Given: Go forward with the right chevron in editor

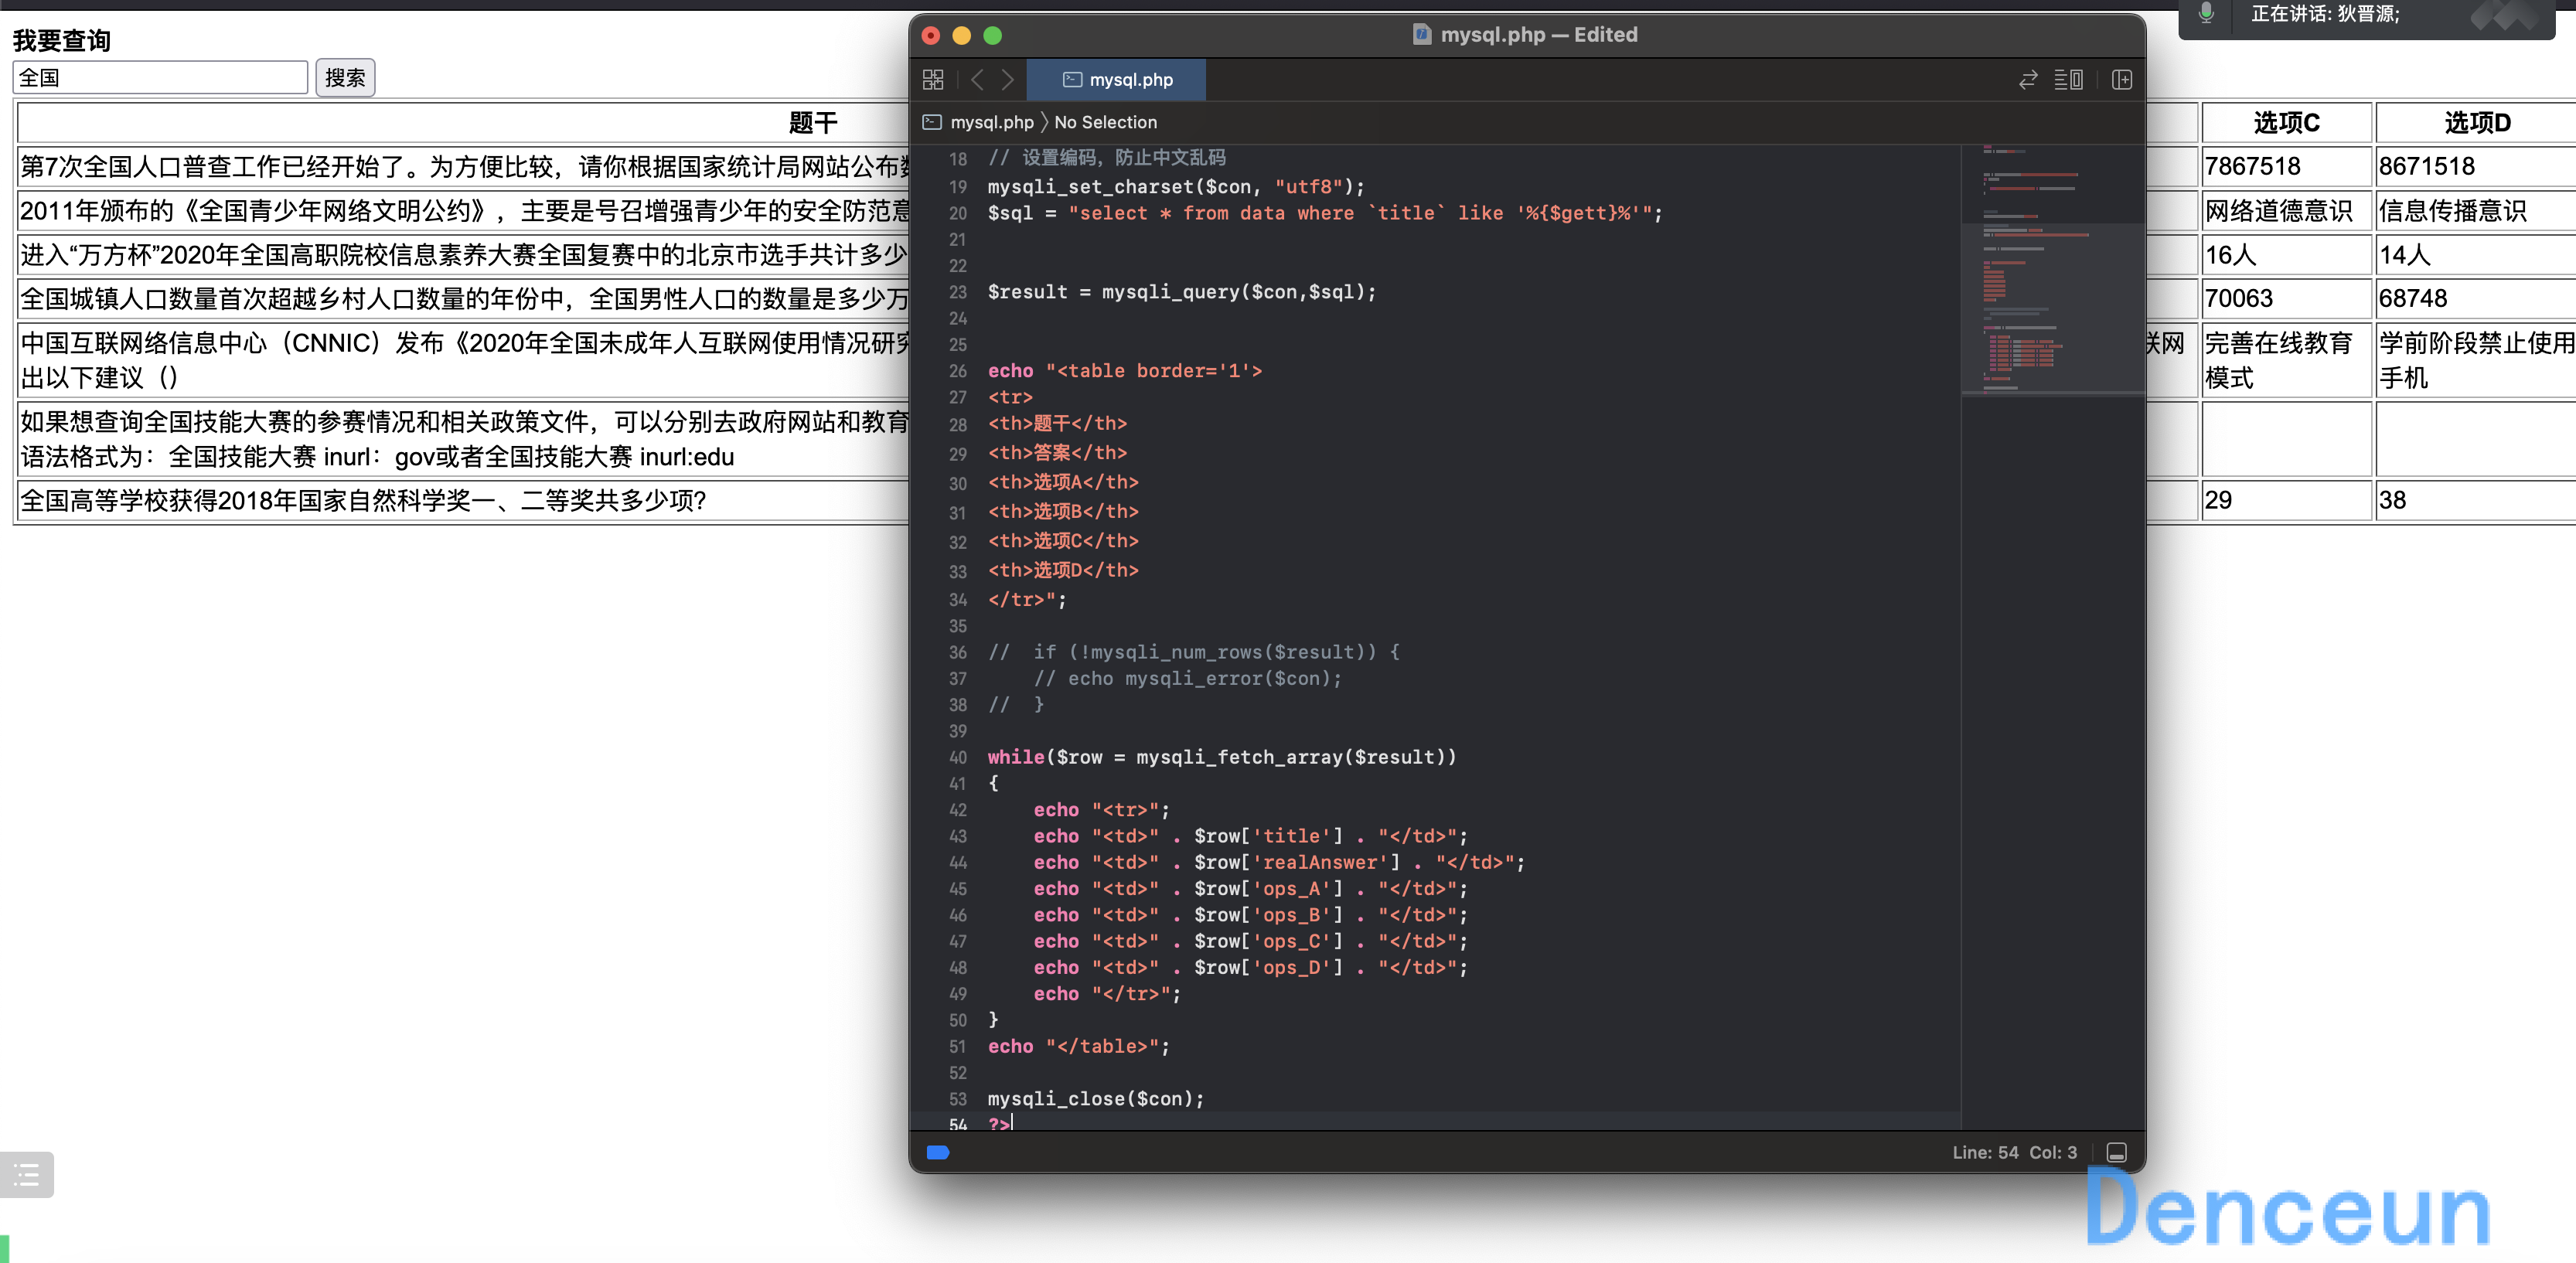Looking at the screenshot, I should (x=1007, y=80).
